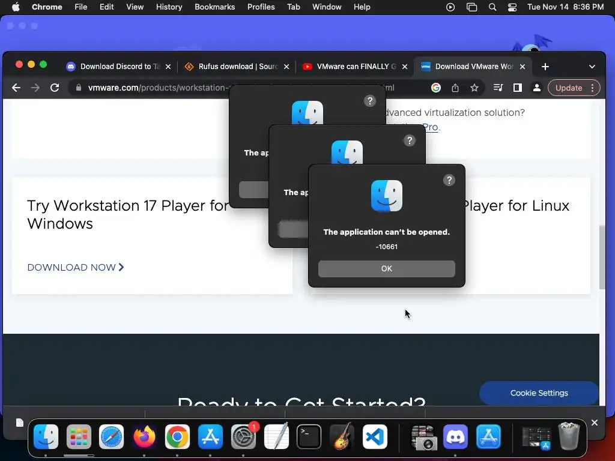
Task: Close the Download Discord tab
Action: click(168, 67)
